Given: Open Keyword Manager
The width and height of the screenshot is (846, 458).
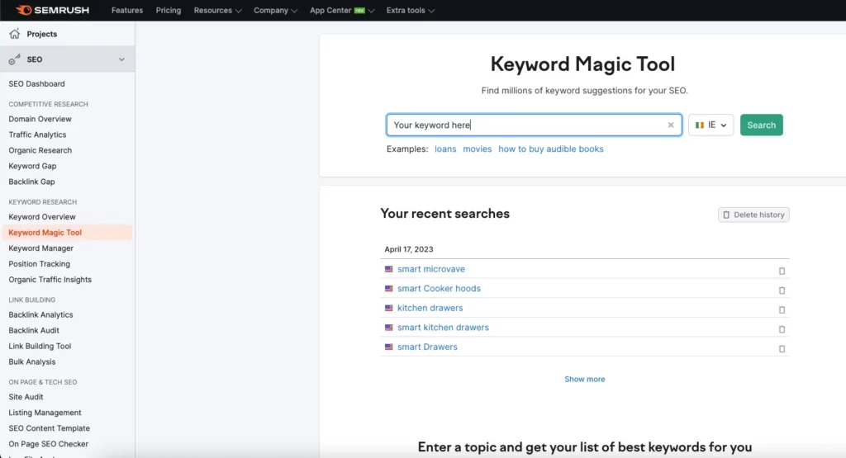Looking at the screenshot, I should 41,248.
